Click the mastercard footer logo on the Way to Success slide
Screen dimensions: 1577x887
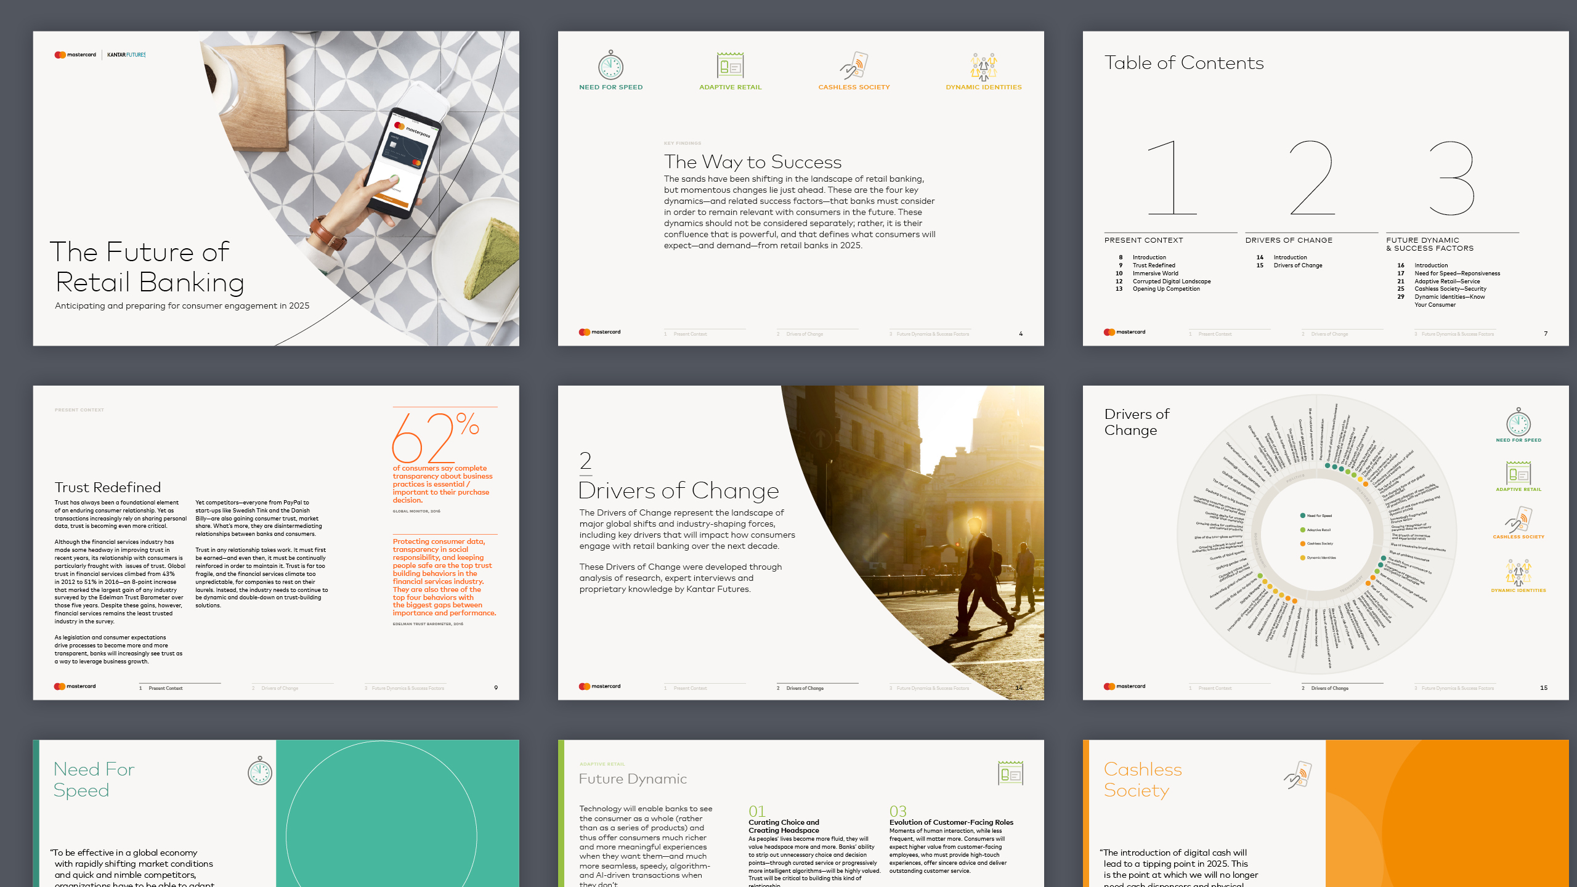click(x=599, y=332)
